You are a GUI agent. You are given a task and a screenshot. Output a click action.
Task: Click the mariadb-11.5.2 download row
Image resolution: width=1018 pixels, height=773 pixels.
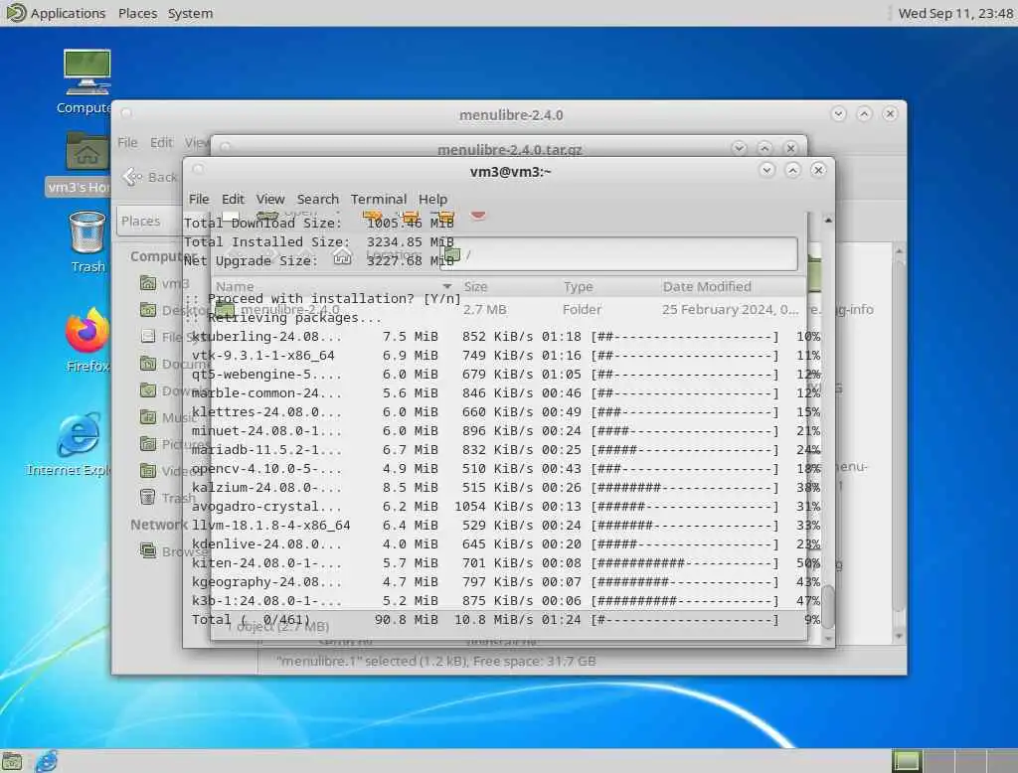pos(506,449)
